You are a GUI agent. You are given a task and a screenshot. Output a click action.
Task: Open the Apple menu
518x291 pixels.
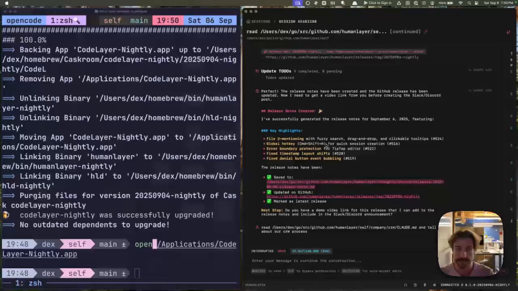click(6, 3)
